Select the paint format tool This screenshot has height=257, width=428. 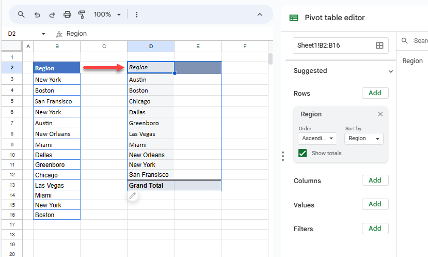82,14
